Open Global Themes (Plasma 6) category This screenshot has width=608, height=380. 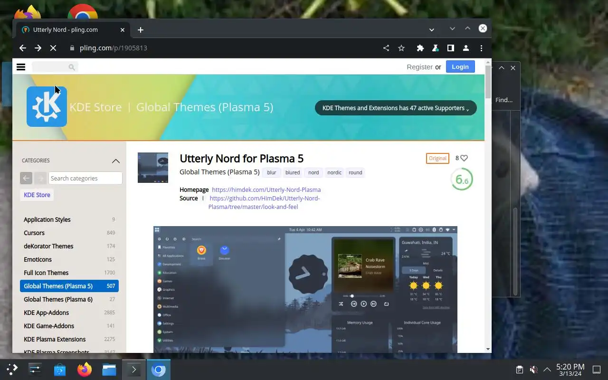pyautogui.click(x=69, y=299)
